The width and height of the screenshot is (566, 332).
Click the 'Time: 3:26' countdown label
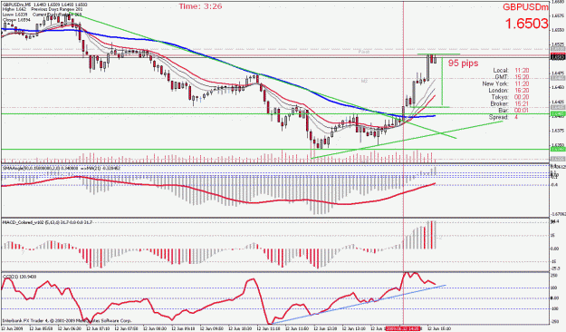click(200, 6)
